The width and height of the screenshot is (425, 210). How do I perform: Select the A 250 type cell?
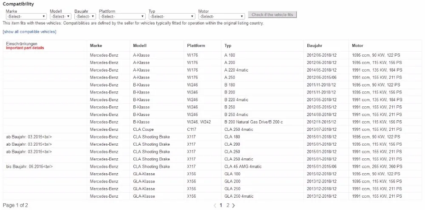tap(229, 77)
